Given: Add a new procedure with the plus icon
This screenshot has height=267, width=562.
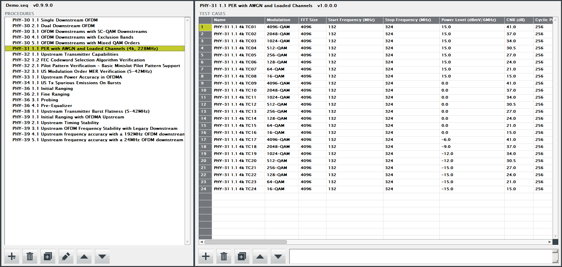Looking at the screenshot, I should pyautogui.click(x=12, y=257).
